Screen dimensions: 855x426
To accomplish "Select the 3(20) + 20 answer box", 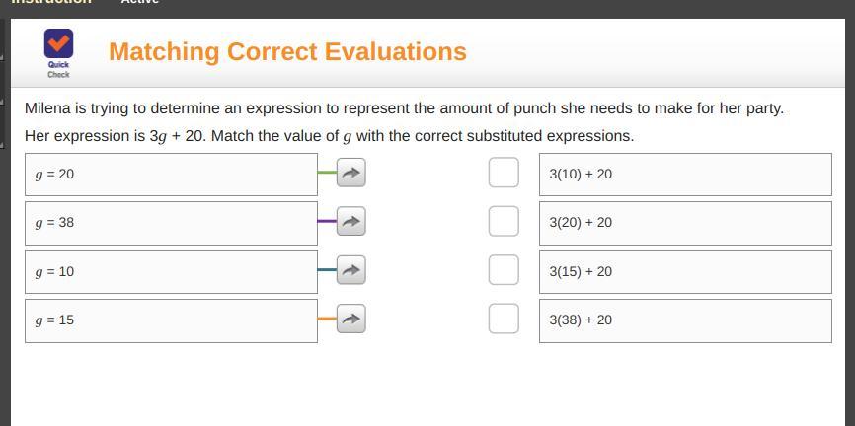I will 685,223.
